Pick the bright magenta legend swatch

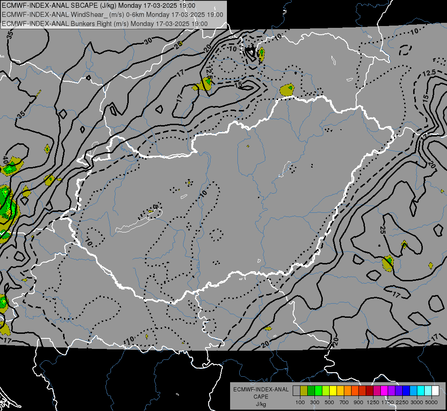pos(384,391)
